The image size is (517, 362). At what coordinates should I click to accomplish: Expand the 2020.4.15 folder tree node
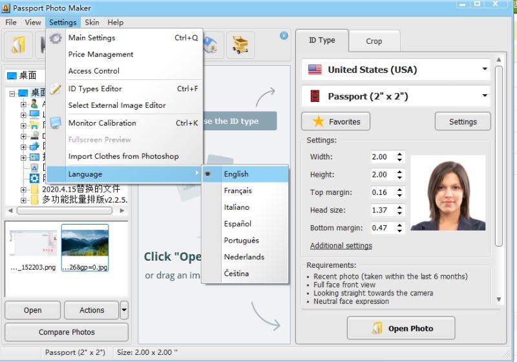coord(23,190)
